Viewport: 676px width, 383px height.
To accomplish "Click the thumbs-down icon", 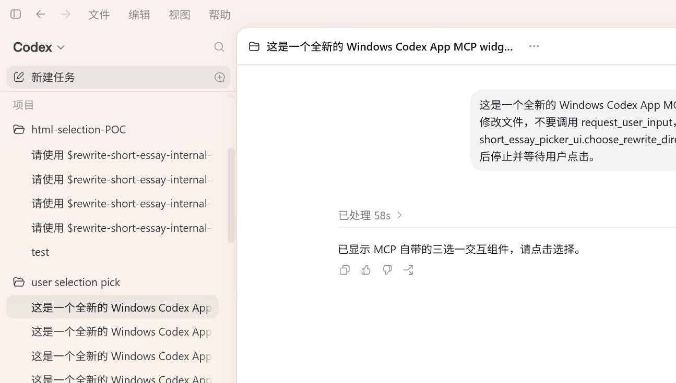I will (x=387, y=270).
